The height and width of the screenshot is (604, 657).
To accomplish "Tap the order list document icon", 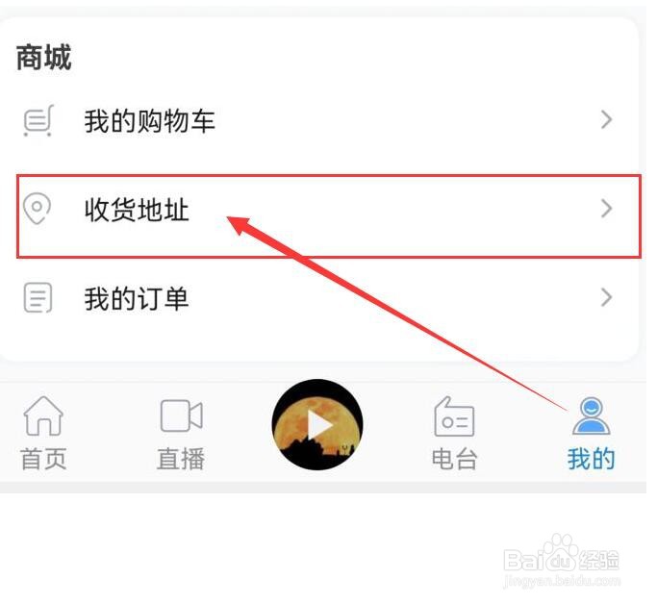I will click(x=38, y=297).
